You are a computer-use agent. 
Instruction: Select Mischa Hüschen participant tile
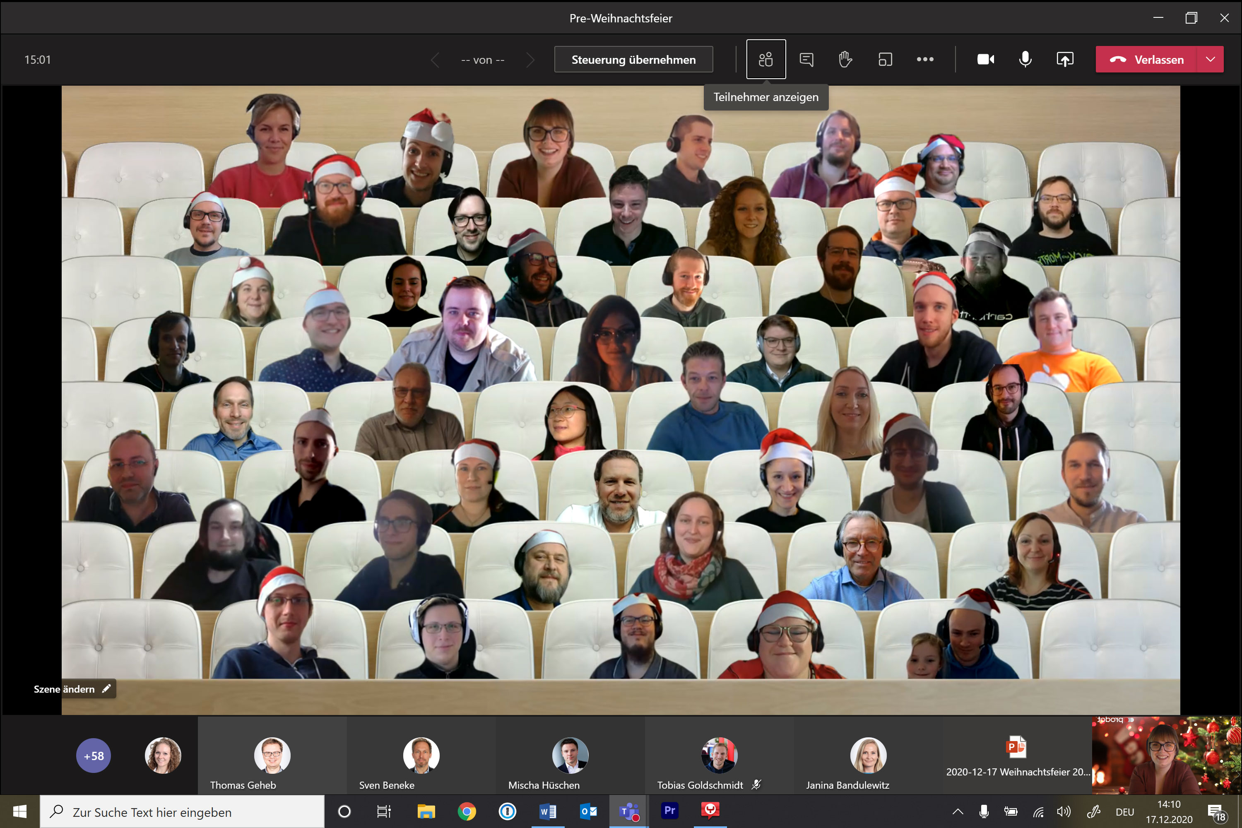(x=570, y=755)
